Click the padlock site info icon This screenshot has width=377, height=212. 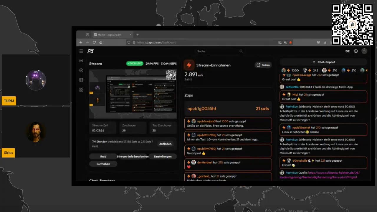pyautogui.click(x=134, y=42)
